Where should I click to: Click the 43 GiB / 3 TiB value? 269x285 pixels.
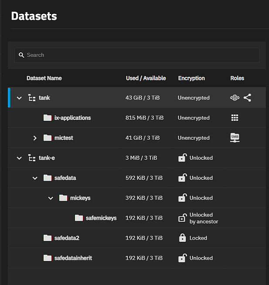pyautogui.click(x=143, y=98)
